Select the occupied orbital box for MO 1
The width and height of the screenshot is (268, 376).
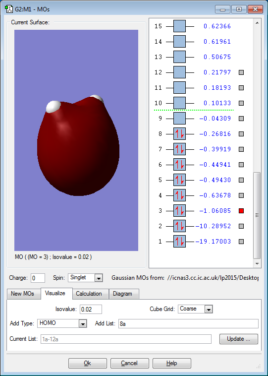pos(179,242)
